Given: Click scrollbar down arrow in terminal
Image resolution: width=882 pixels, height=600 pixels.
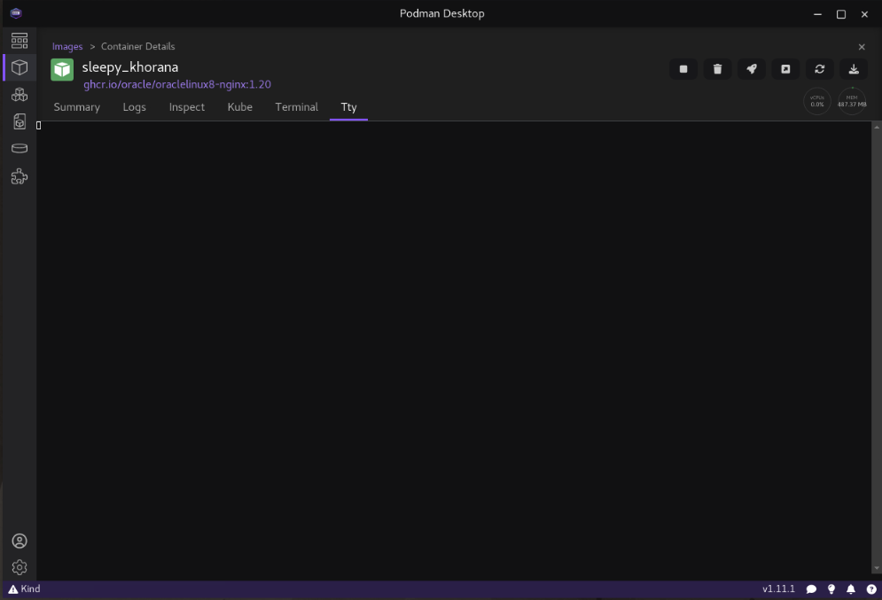Looking at the screenshot, I should point(877,568).
